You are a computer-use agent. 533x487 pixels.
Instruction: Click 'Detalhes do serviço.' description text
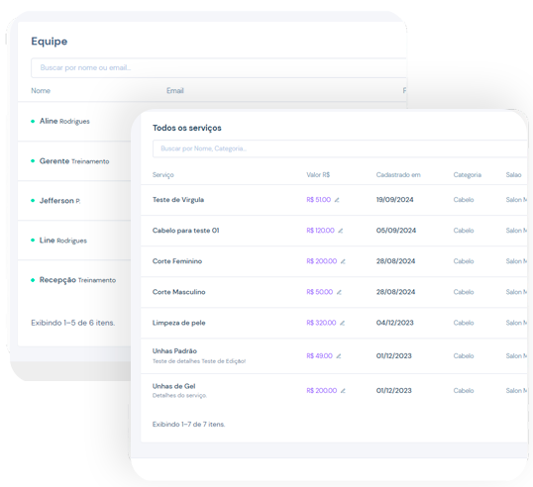(x=179, y=396)
